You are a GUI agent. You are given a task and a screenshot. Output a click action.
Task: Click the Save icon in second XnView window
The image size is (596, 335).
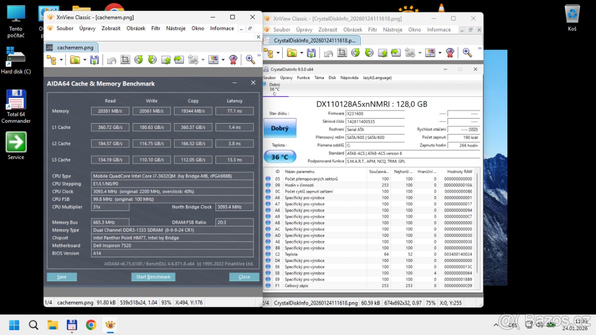(311, 52)
